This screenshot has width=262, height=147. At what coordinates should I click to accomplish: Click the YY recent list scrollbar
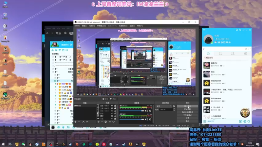[x=251, y=77]
